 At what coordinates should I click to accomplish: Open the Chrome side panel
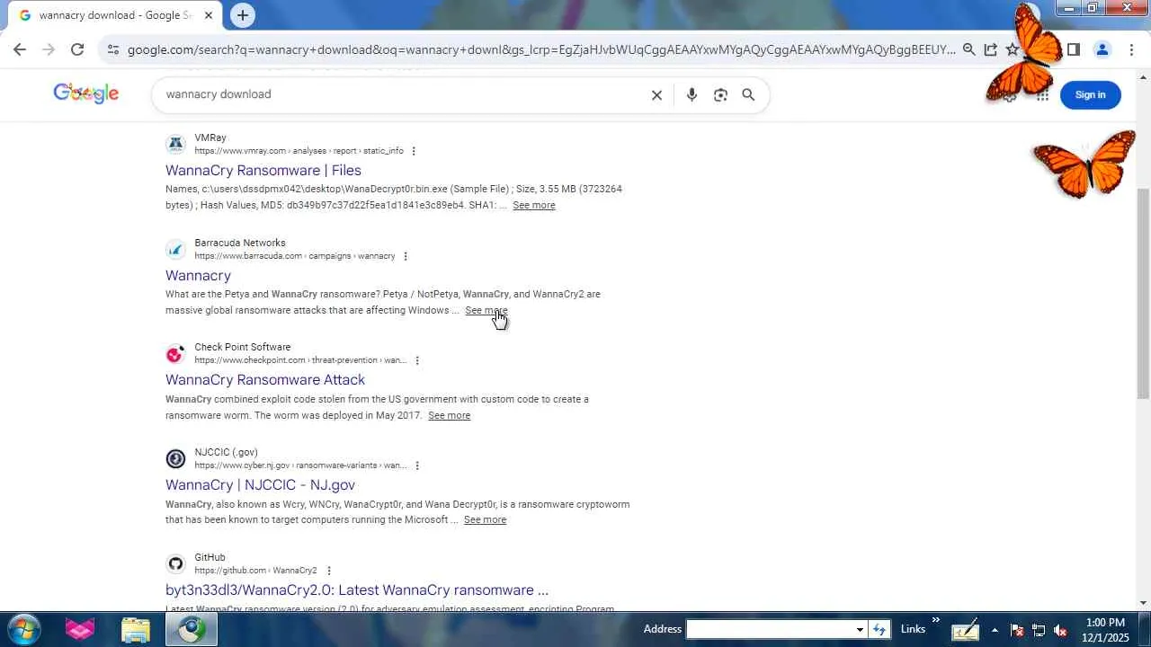pos(1073,50)
